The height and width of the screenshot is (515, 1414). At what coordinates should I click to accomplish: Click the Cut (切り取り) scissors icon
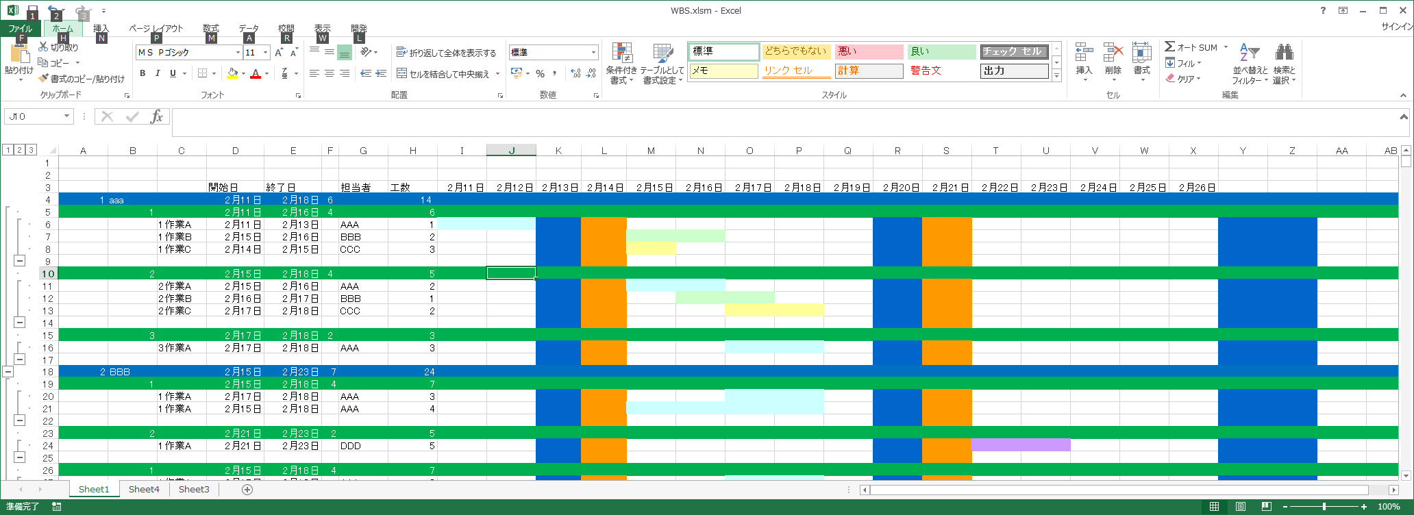coord(43,47)
